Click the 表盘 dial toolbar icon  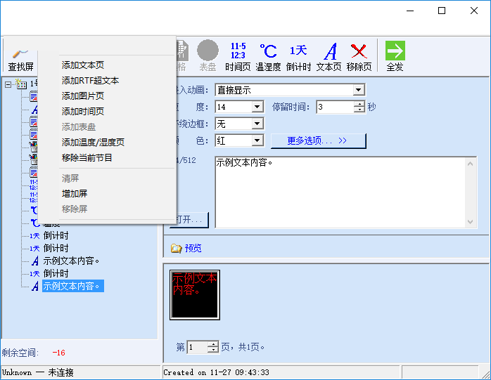coord(208,55)
